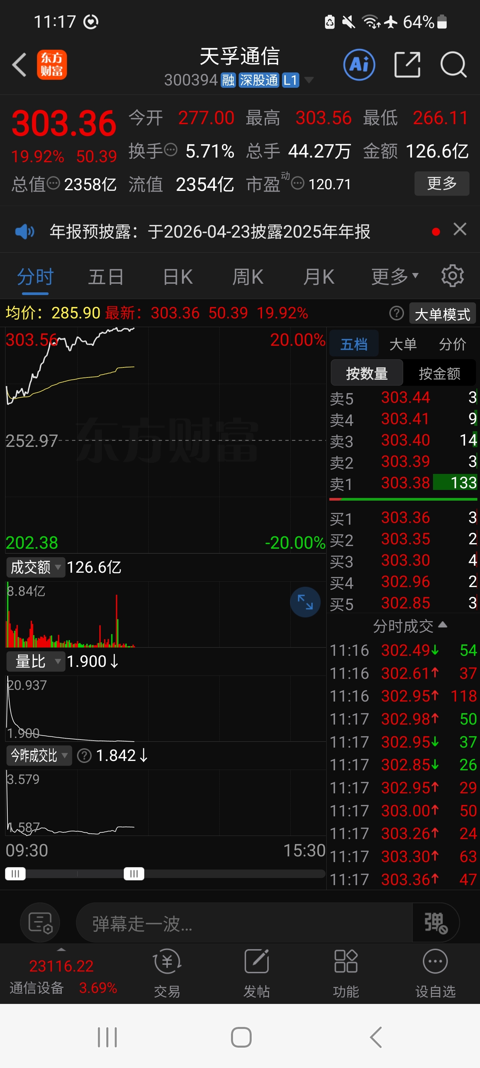Open 发帖 post icon

tap(256, 974)
